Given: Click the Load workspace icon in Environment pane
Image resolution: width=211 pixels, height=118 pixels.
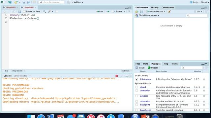Looking at the screenshot, I should (137, 12).
